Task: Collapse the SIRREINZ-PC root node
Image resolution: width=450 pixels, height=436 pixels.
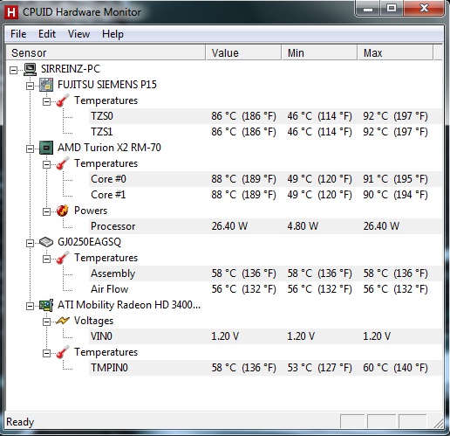Action: (13, 70)
